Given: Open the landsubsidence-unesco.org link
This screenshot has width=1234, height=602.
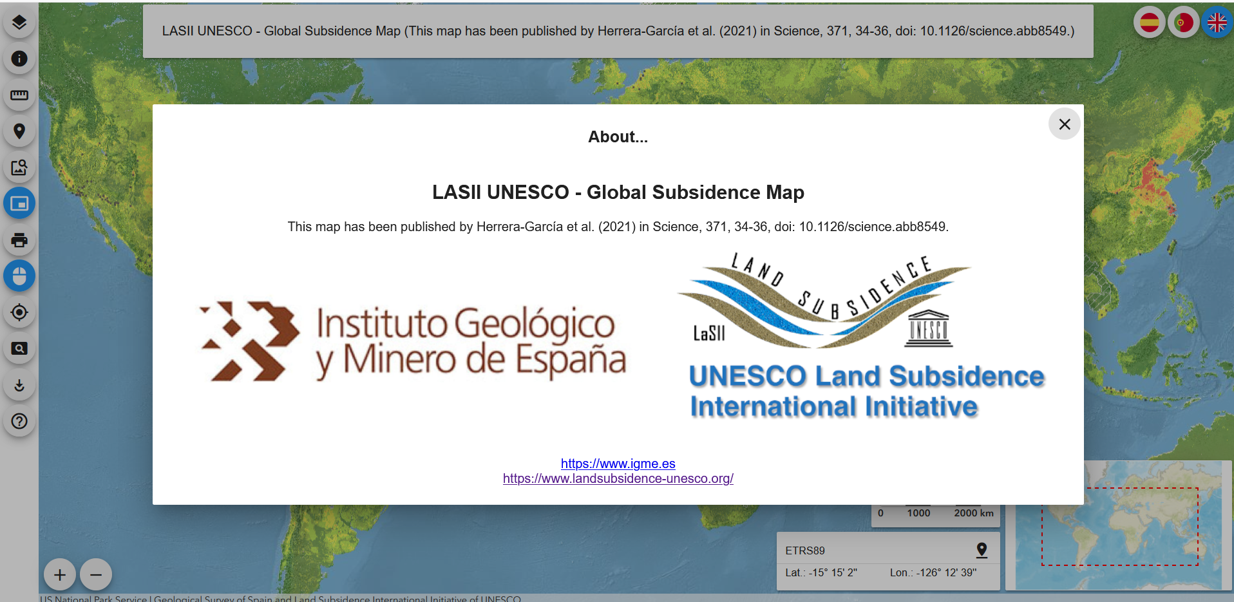Looking at the screenshot, I should (618, 478).
